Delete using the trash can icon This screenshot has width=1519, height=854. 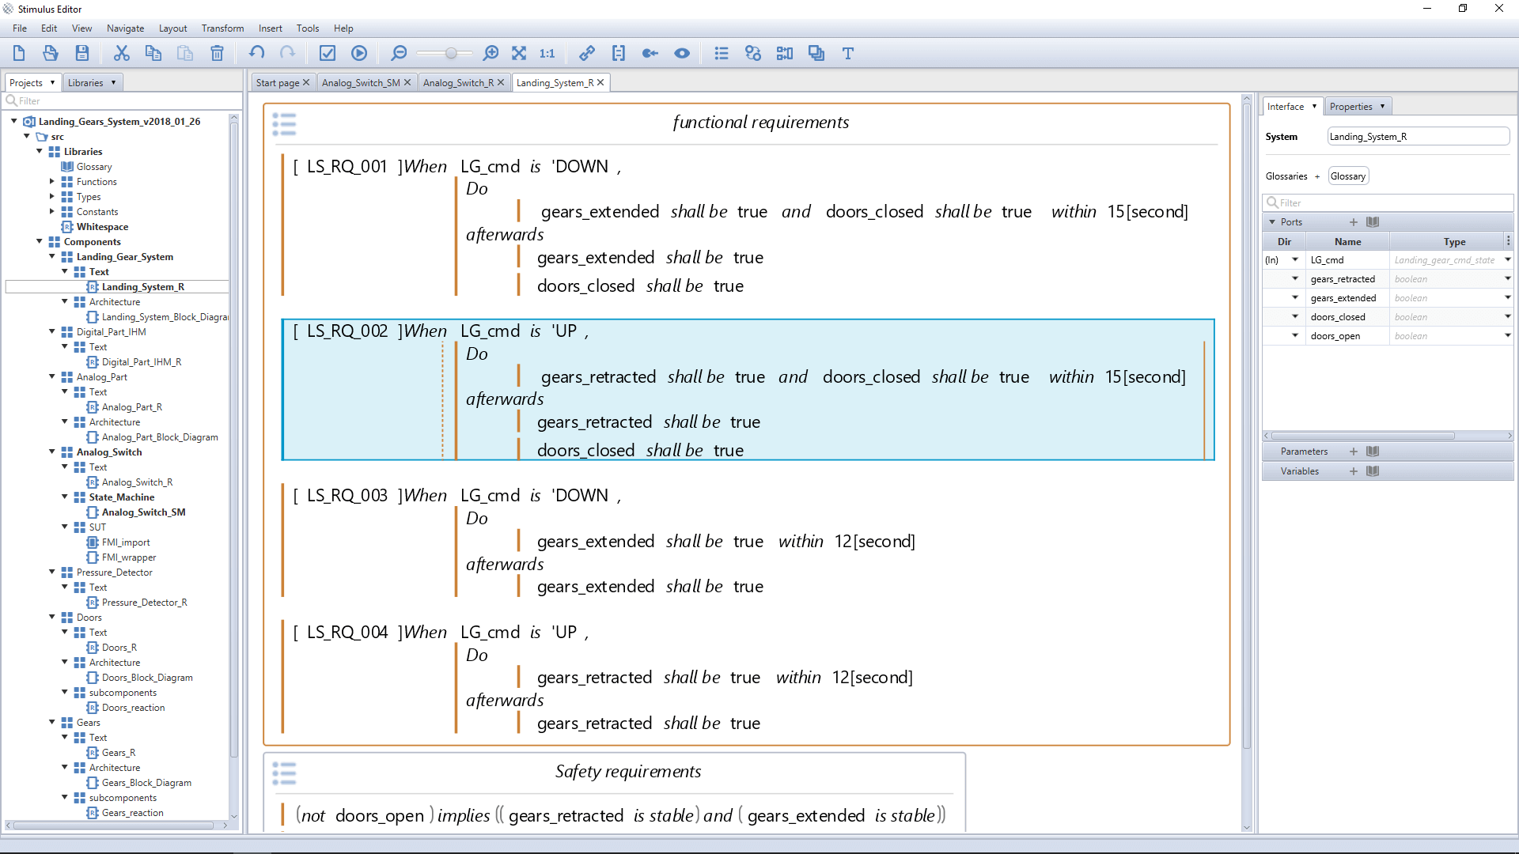[217, 53]
